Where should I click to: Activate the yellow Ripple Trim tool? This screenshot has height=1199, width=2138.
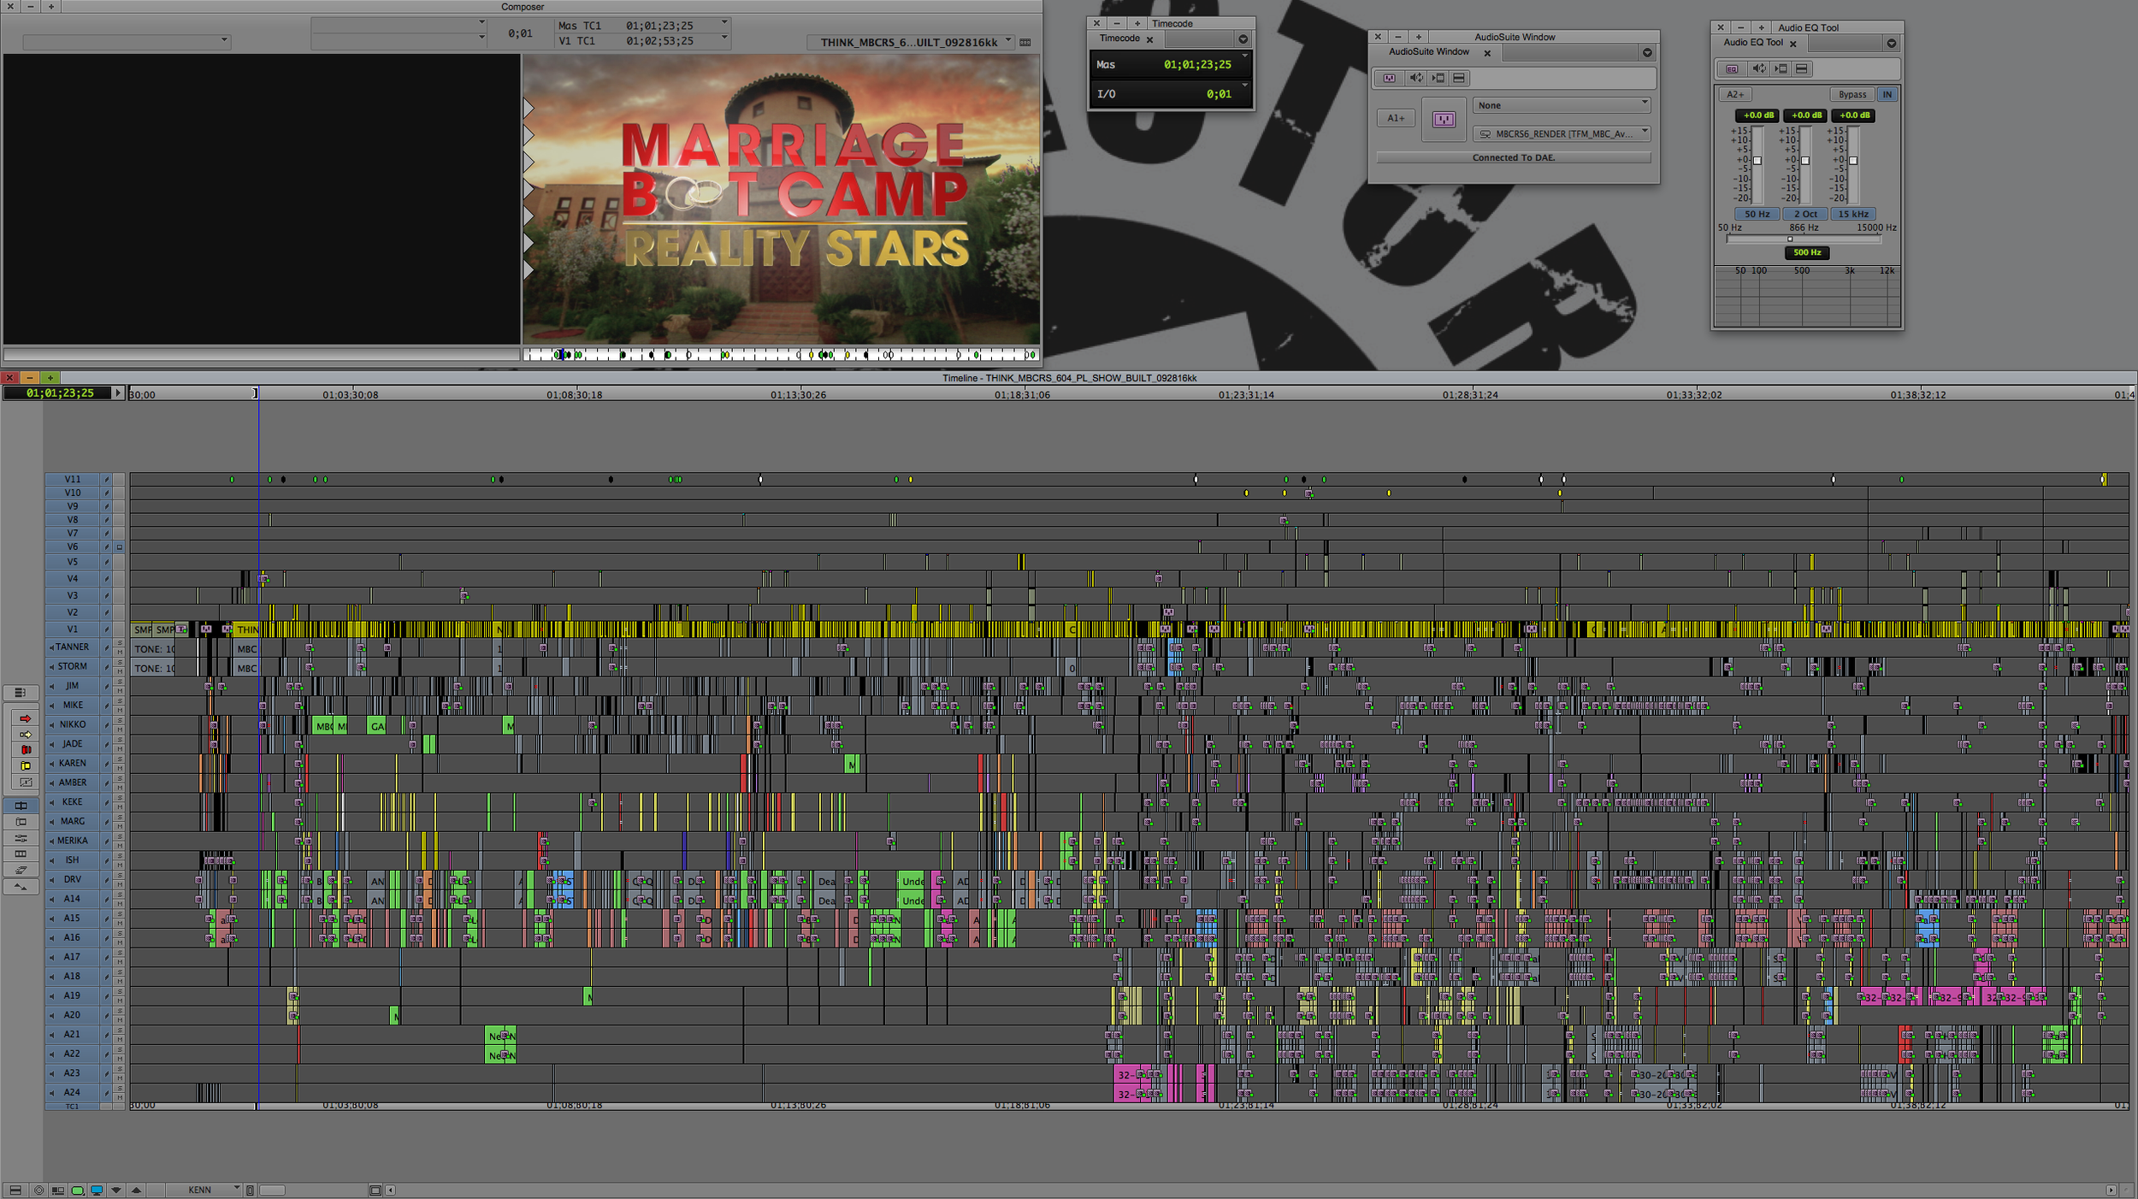click(25, 766)
